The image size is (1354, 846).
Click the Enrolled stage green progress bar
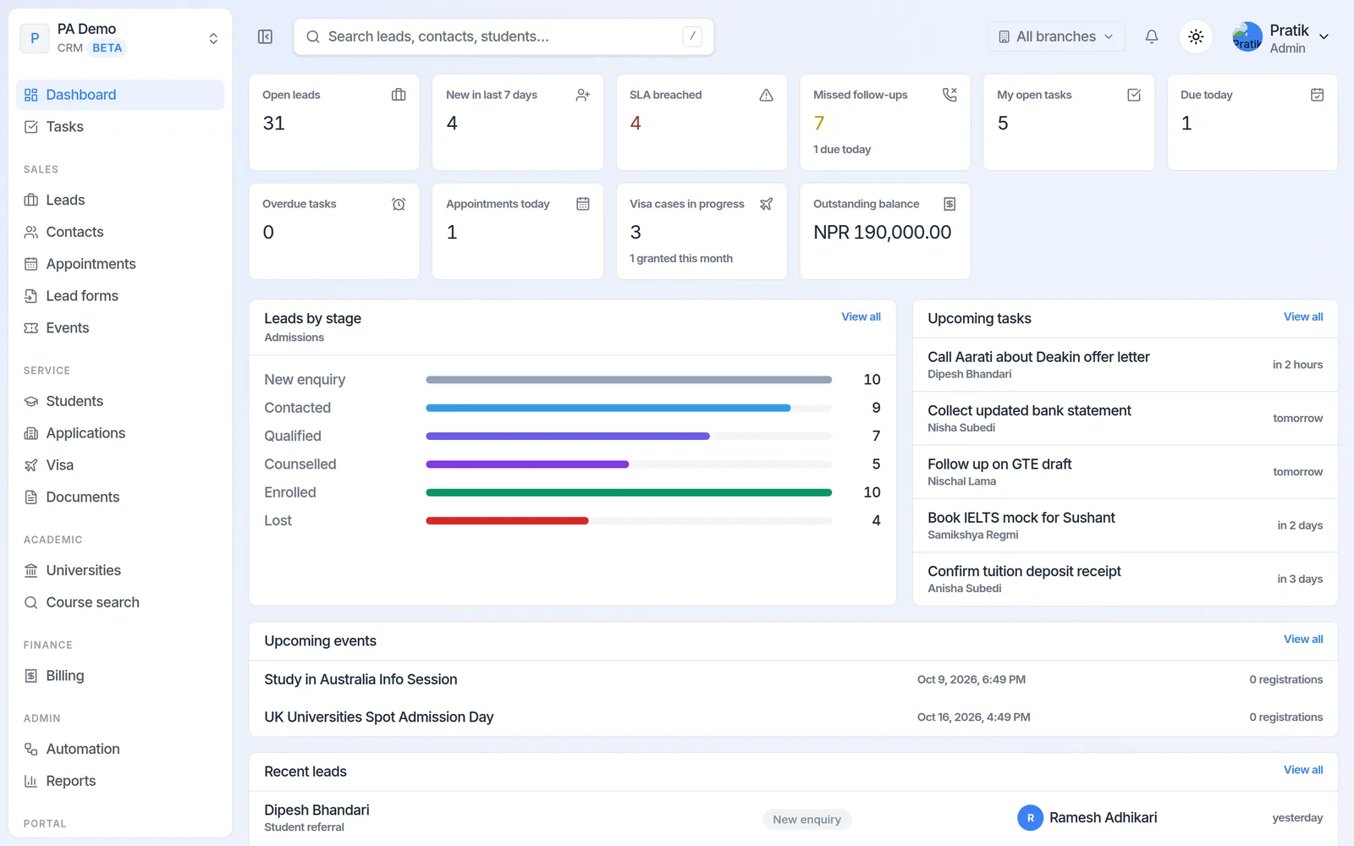pyautogui.click(x=629, y=492)
